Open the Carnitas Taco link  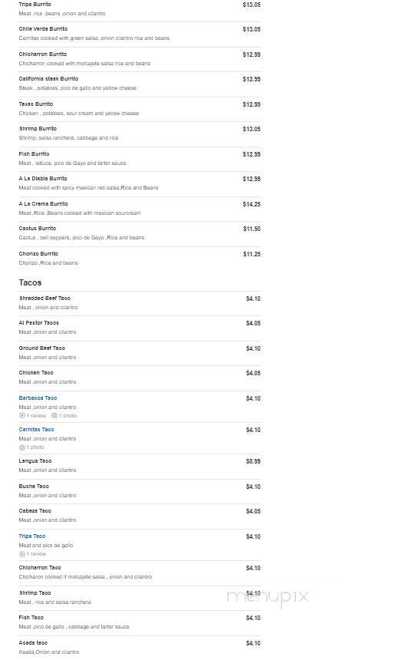click(x=36, y=429)
